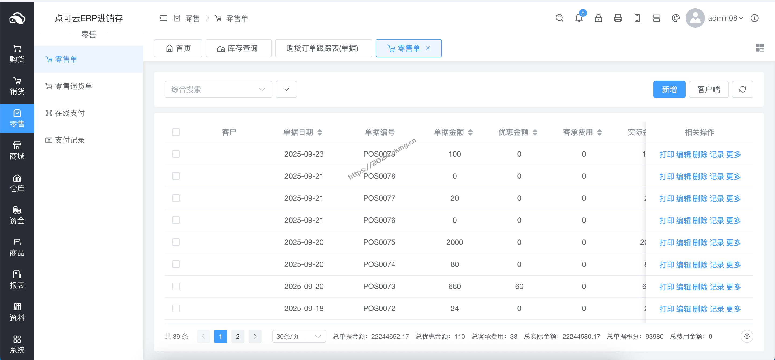
Task: Click the mobile phone icon in header
Action: [637, 18]
